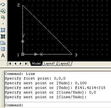Select the Ellipse Arc tool
The height and width of the screenshot is (108, 111).
point(3,5)
